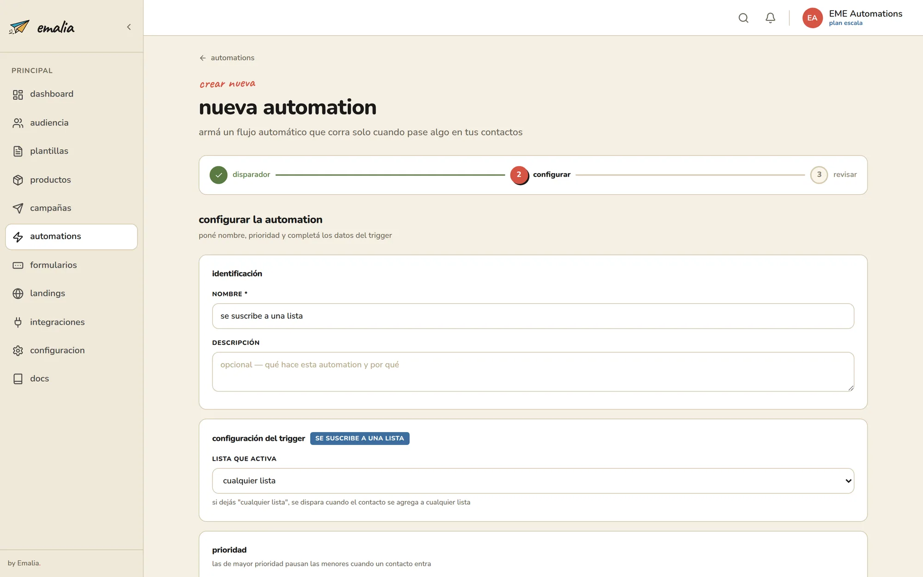Click the plantillas document icon
This screenshot has width=923, height=577.
point(18,151)
